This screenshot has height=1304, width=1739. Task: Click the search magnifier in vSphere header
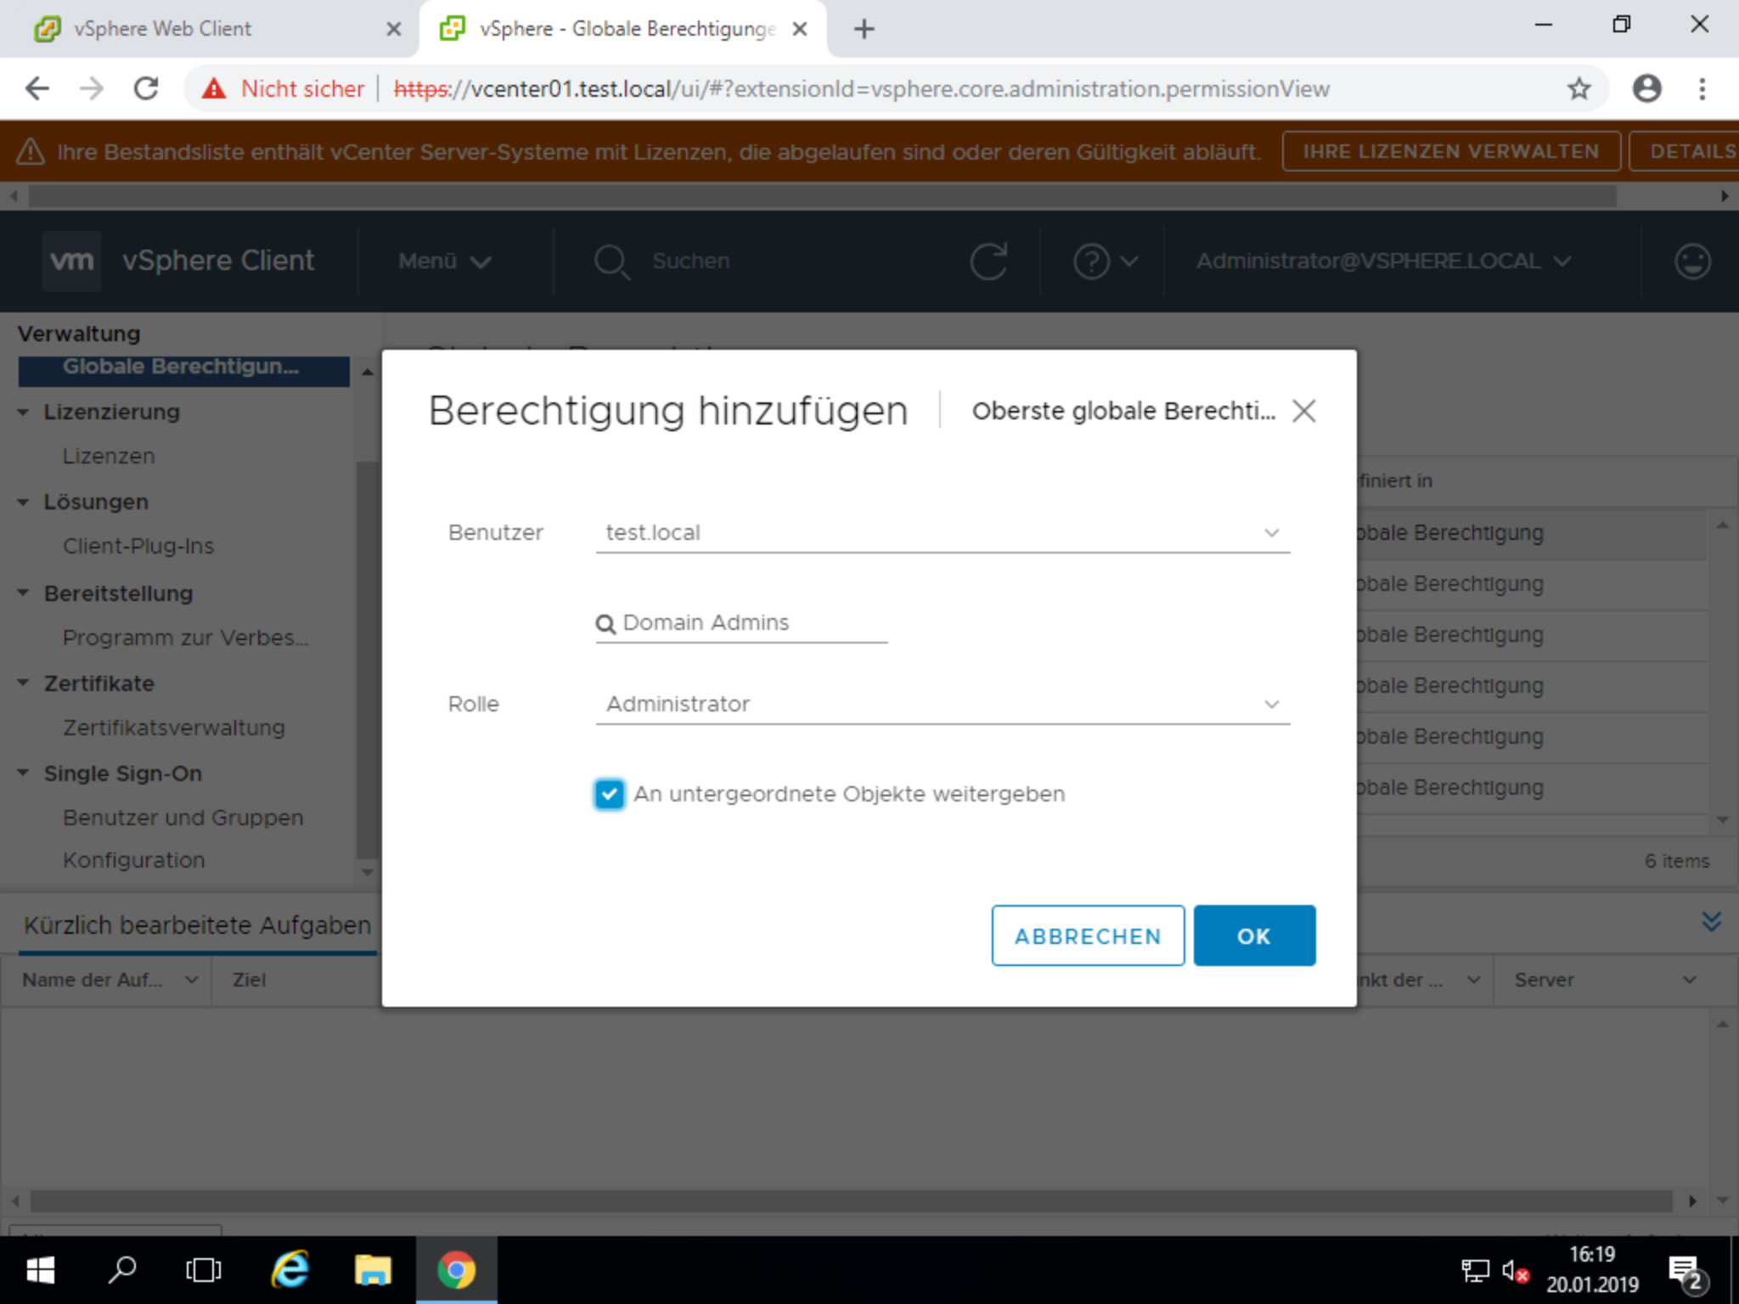coord(611,261)
